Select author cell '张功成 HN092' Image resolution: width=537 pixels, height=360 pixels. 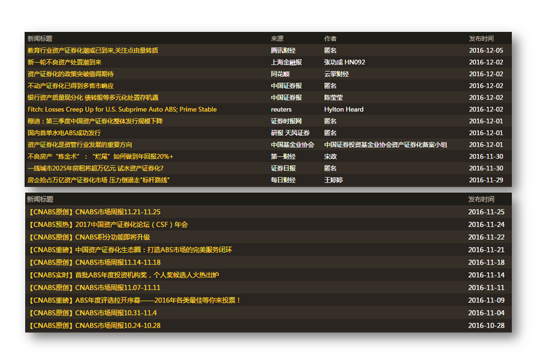click(345, 62)
